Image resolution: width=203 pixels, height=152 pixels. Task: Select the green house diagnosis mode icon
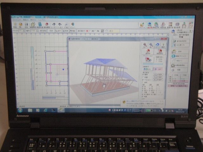pos(156,25)
